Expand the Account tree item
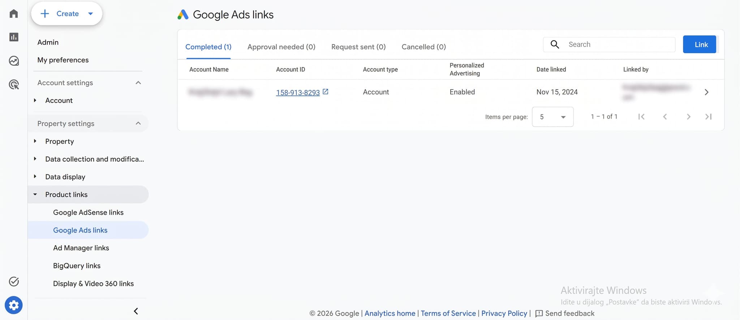Viewport: 740px width, 320px height. pos(35,100)
